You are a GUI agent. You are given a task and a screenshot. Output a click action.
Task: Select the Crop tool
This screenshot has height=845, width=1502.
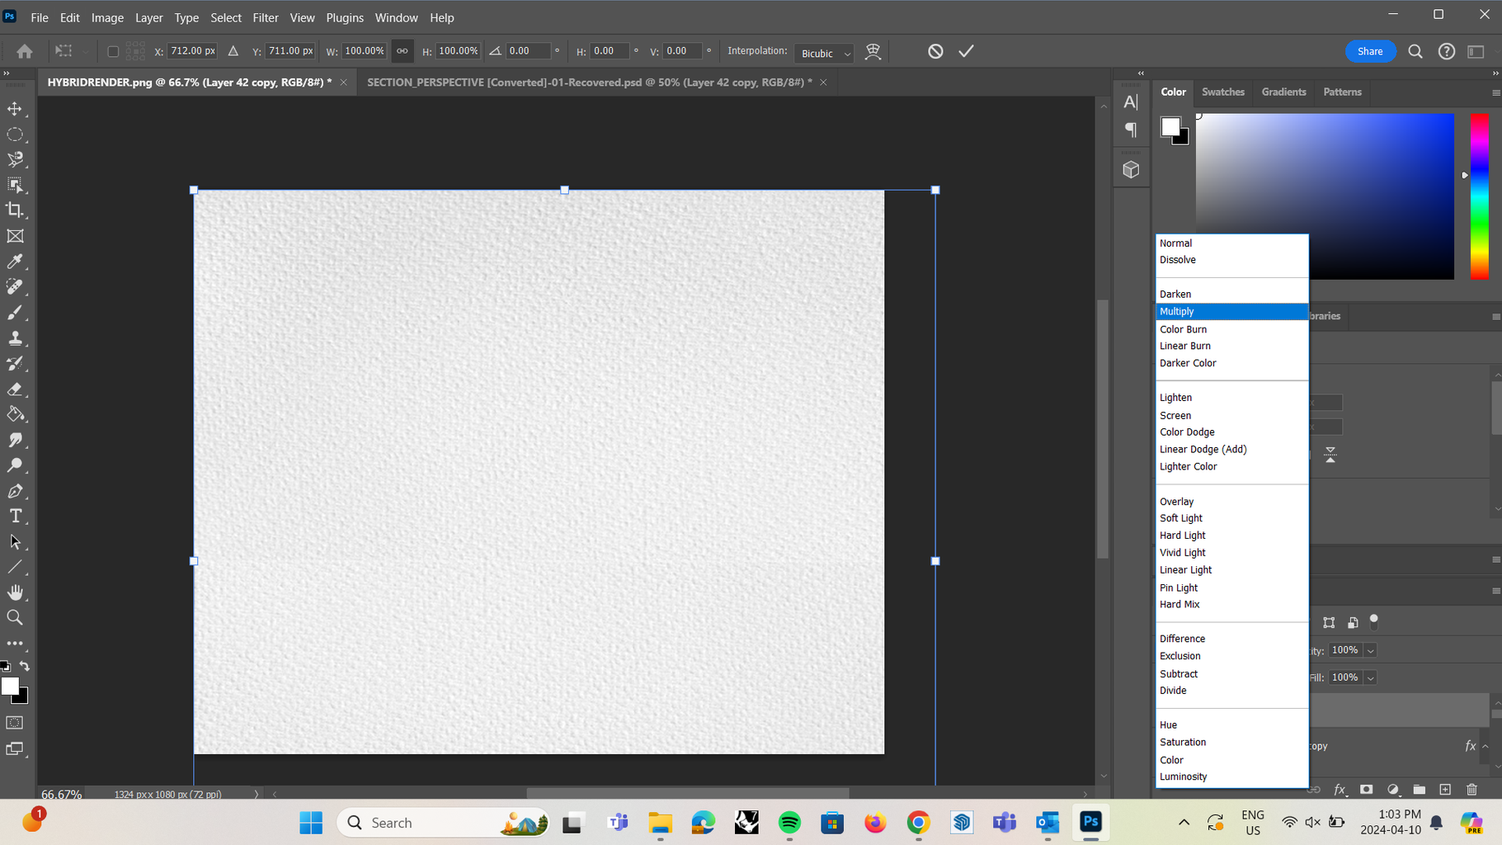pos(16,210)
